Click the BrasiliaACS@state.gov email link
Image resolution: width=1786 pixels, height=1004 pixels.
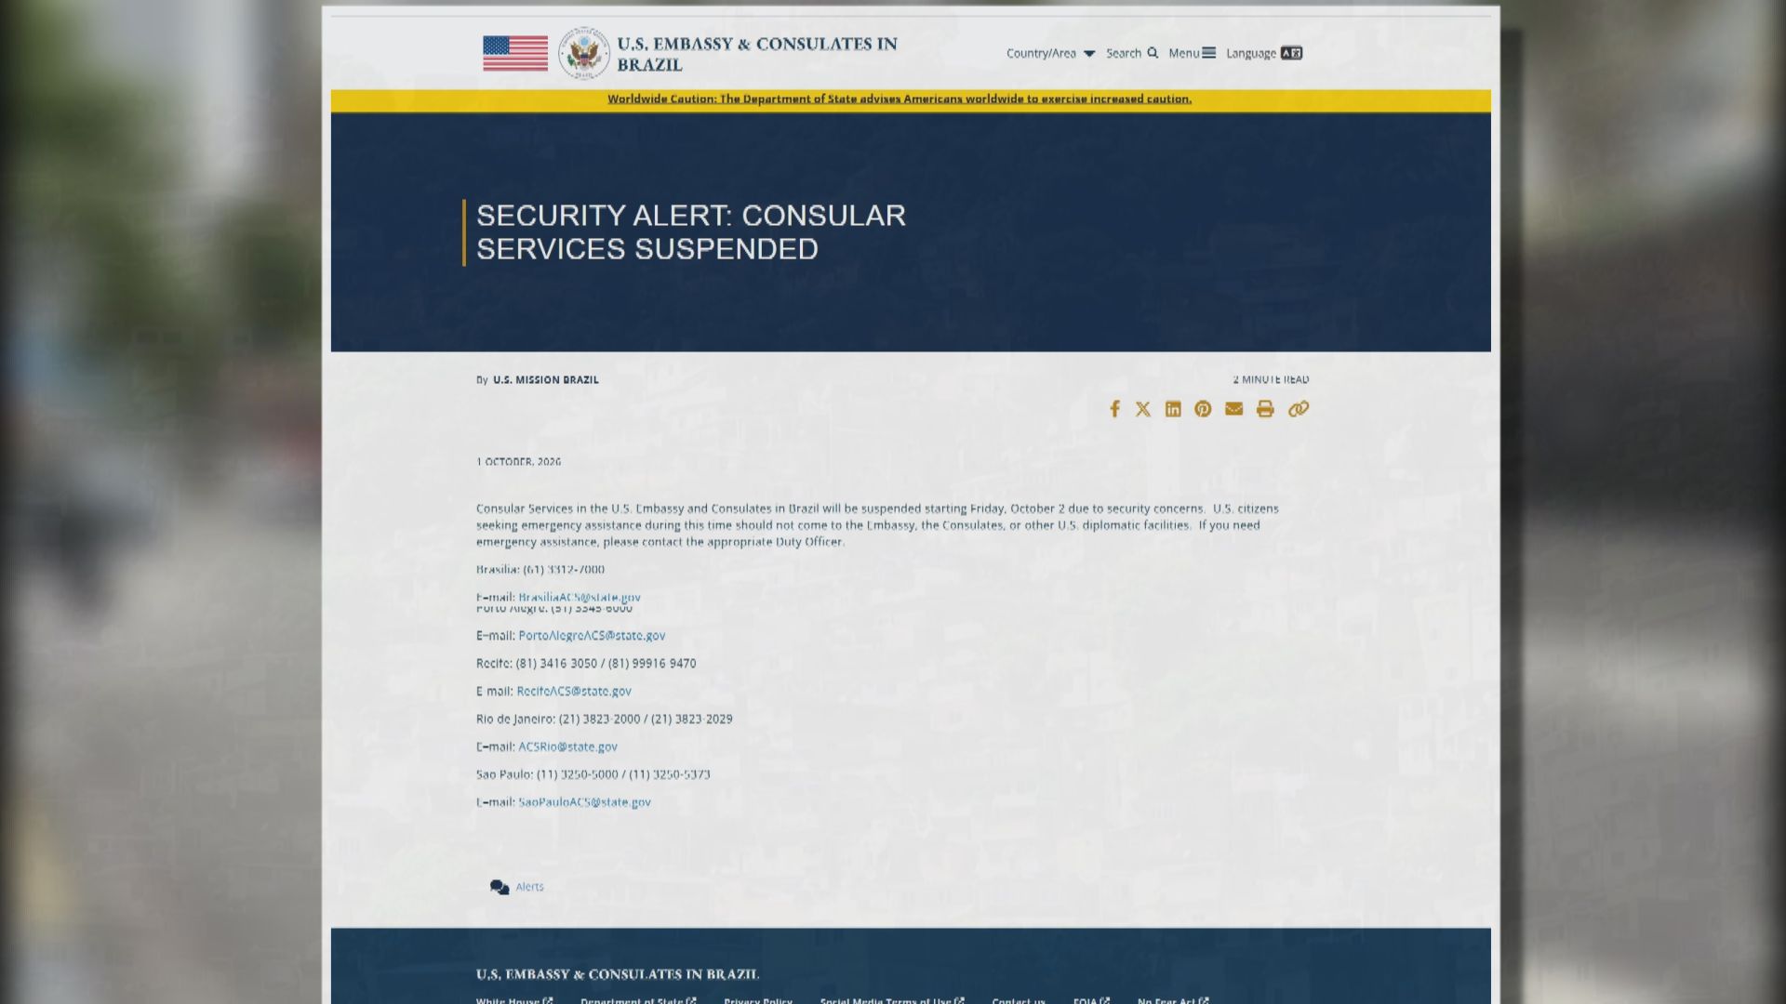579,597
